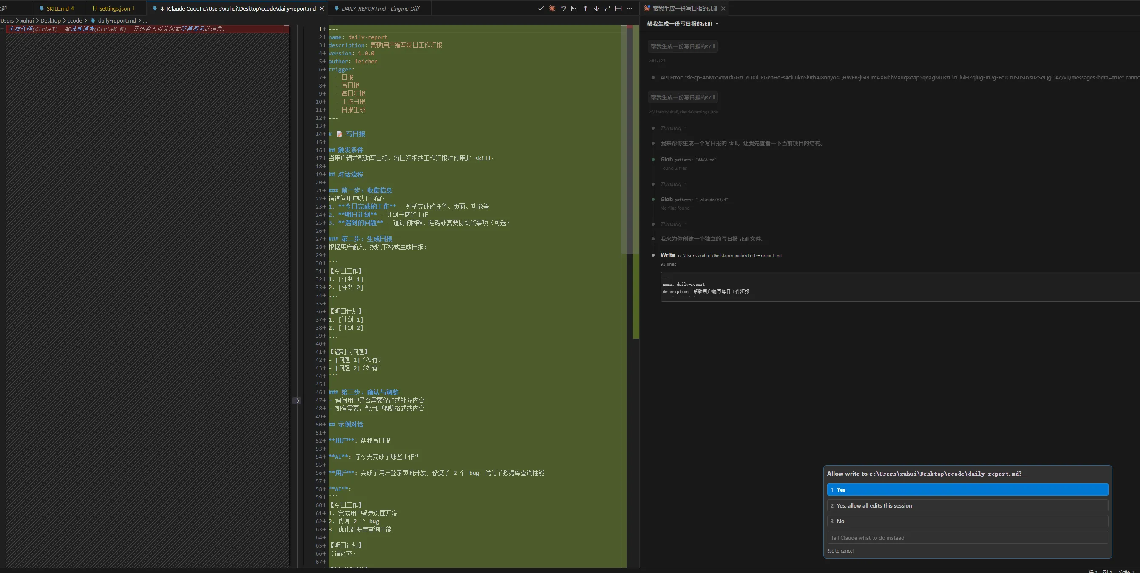Toggle the inline split view layout icon
Viewport: 1140px width, 573px height.
pyautogui.click(x=618, y=8)
